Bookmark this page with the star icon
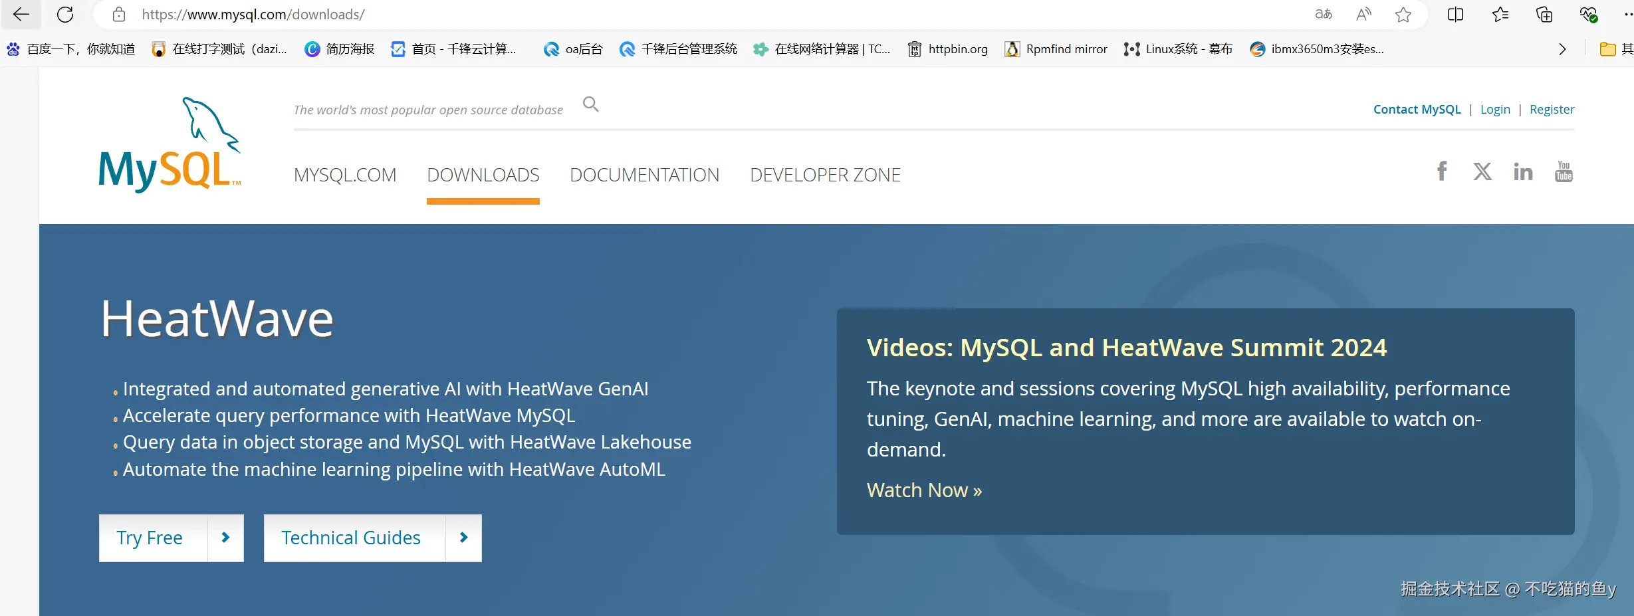 [1403, 15]
